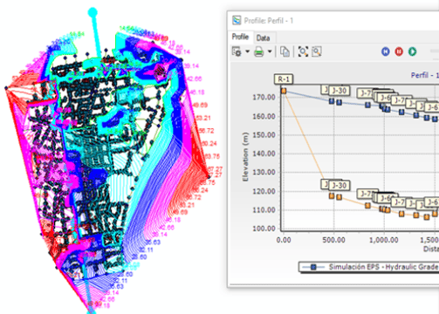Image resolution: width=439 pixels, height=314 pixels.
Task: Click the Profile window title icon
Action: (237, 21)
